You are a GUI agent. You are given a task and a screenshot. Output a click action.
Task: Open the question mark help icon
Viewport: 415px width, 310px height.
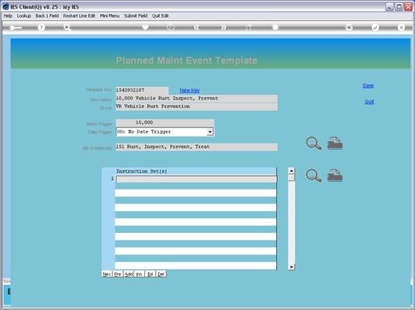point(41,27)
